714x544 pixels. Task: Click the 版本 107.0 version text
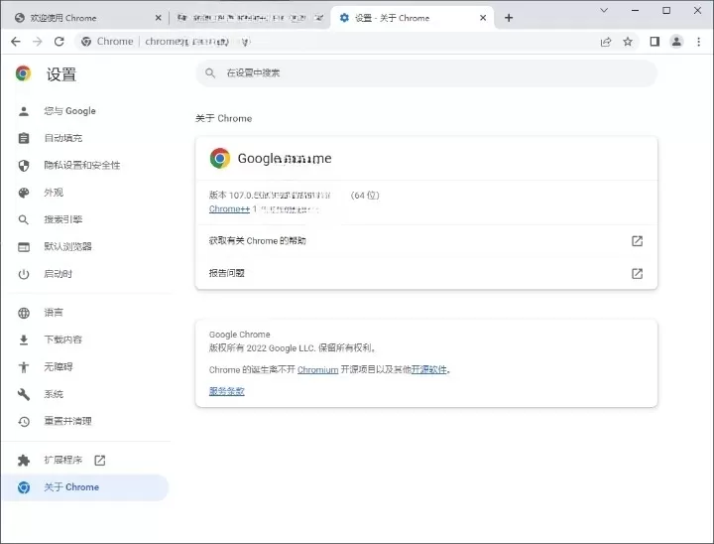[295, 196]
